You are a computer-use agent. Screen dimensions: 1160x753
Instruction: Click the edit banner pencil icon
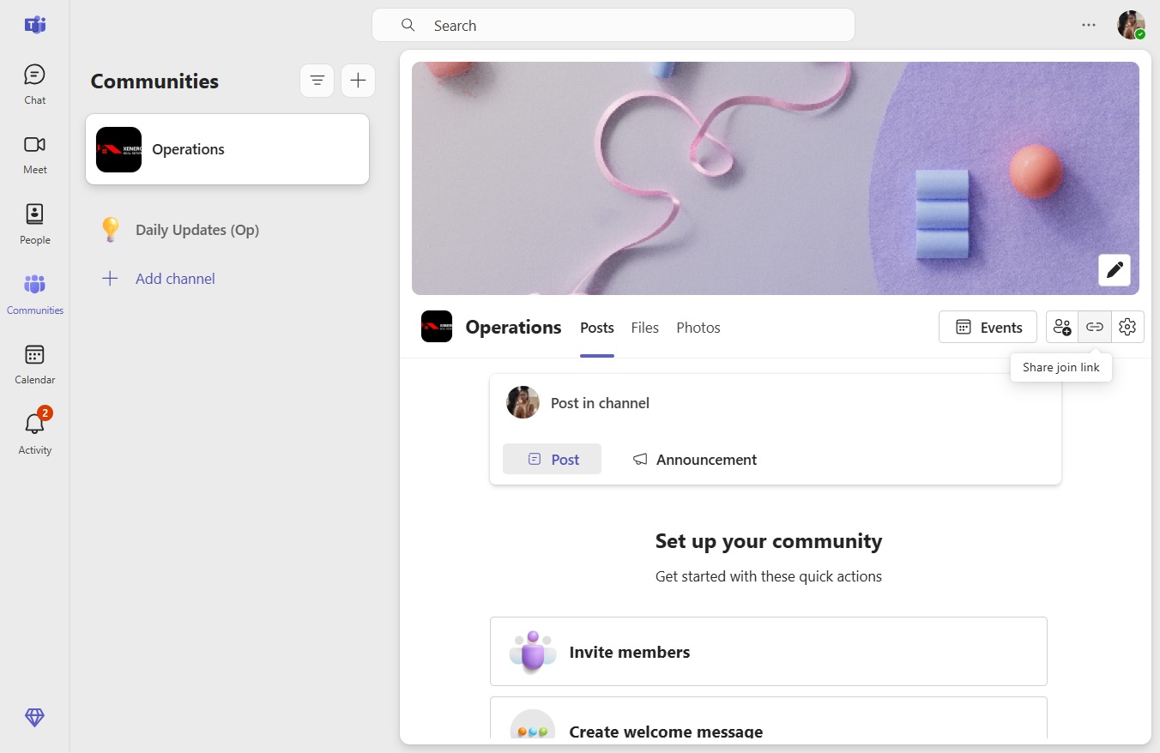coord(1115,270)
